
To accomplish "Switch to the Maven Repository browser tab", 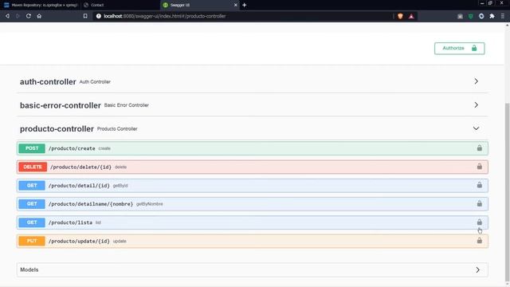I will coord(40,6).
